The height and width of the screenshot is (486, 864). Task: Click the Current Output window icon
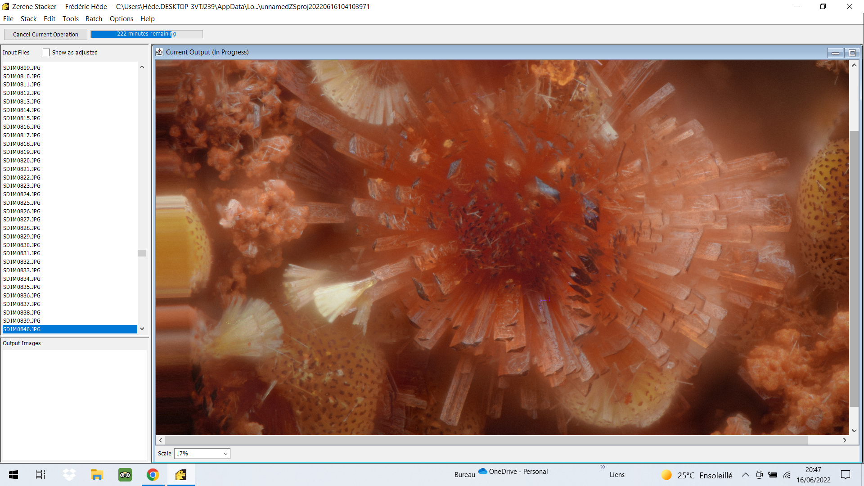159,52
